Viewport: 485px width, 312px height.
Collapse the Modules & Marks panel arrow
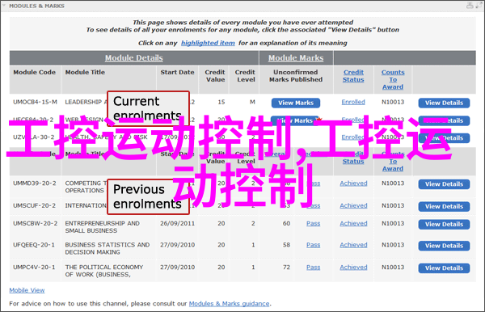point(4,6)
